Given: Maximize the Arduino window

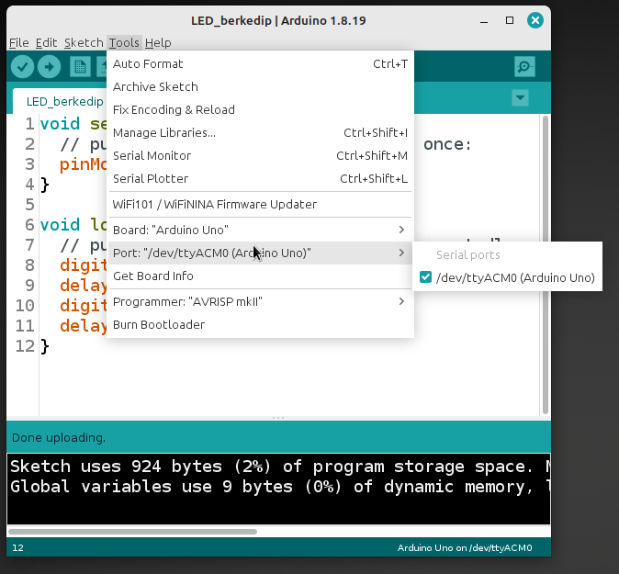Looking at the screenshot, I should click(x=510, y=20).
